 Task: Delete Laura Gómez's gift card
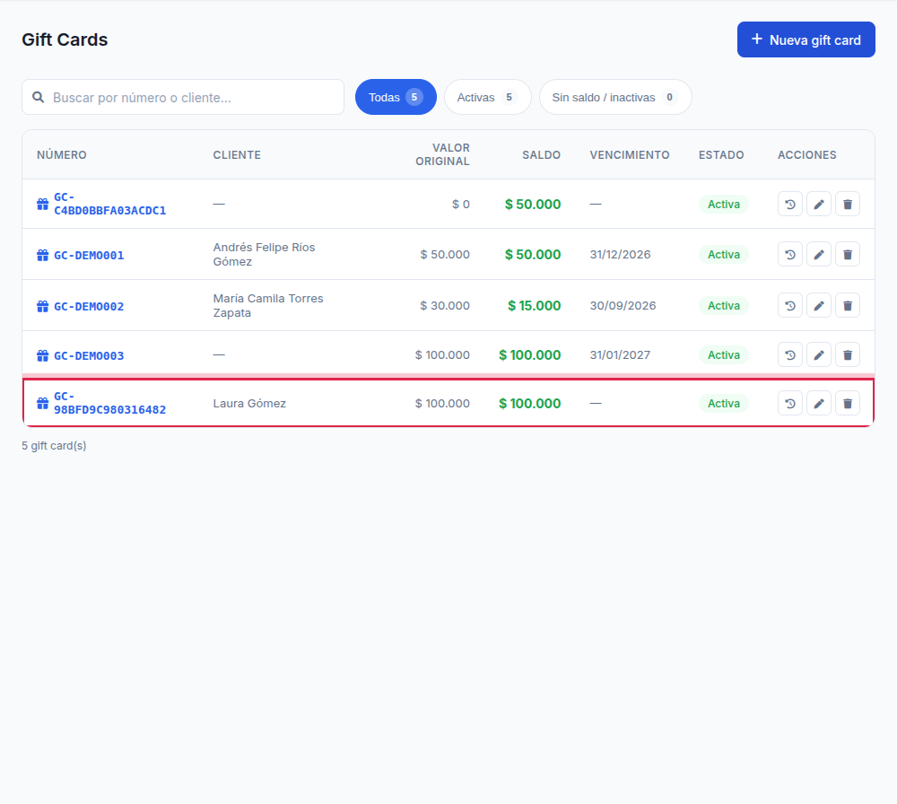[x=848, y=404]
